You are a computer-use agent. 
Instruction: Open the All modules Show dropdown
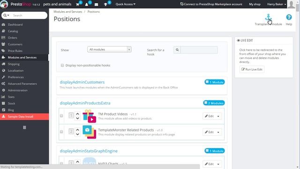pos(109,49)
